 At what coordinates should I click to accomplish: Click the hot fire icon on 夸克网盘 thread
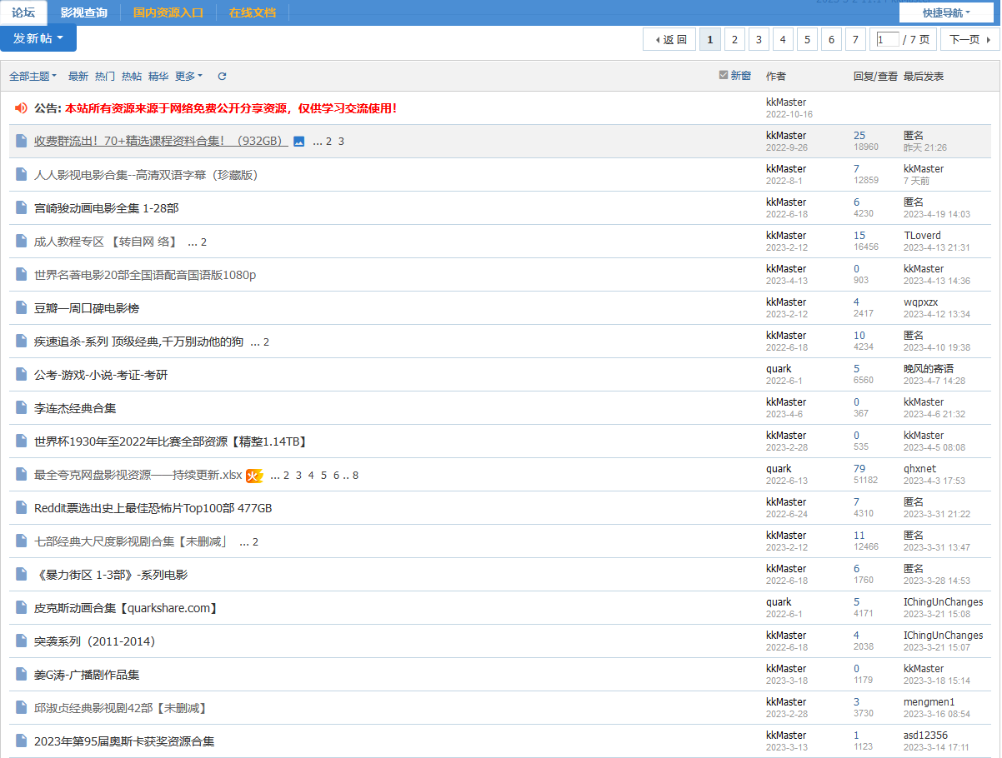tap(254, 476)
